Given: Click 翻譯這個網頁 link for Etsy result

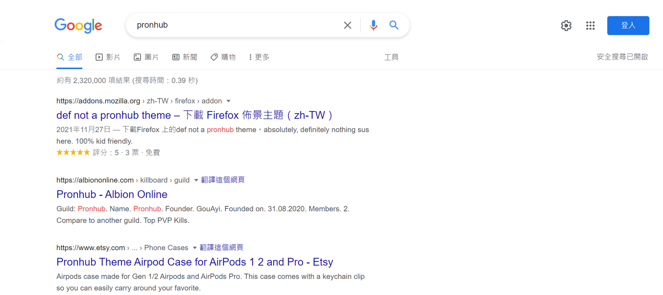Looking at the screenshot, I should 221,248.
